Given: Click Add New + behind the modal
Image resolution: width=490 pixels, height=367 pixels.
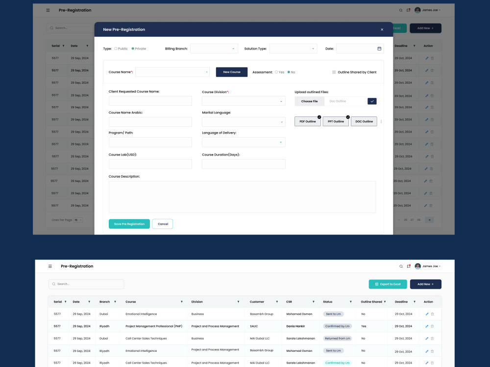Looking at the screenshot, I should pyautogui.click(x=425, y=28).
